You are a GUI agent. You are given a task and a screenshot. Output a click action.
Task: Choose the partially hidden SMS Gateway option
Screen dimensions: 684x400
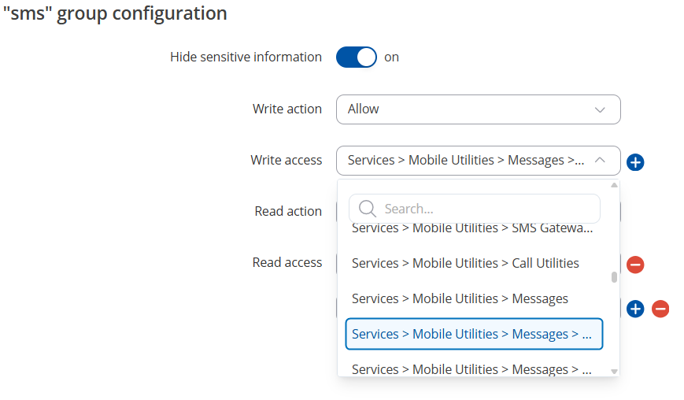[x=474, y=228]
